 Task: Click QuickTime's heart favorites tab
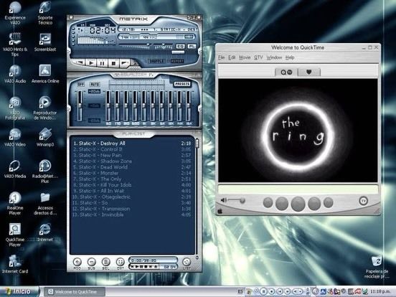click(309, 72)
